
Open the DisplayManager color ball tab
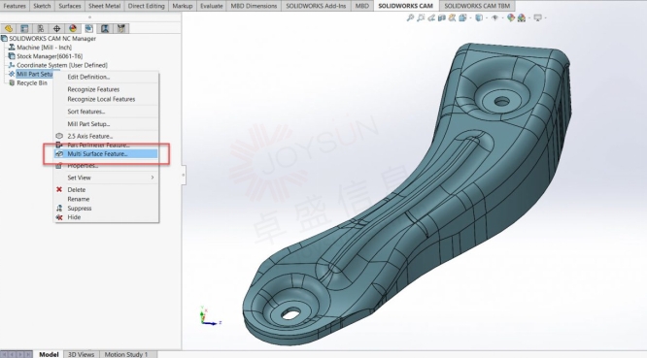coord(73,28)
